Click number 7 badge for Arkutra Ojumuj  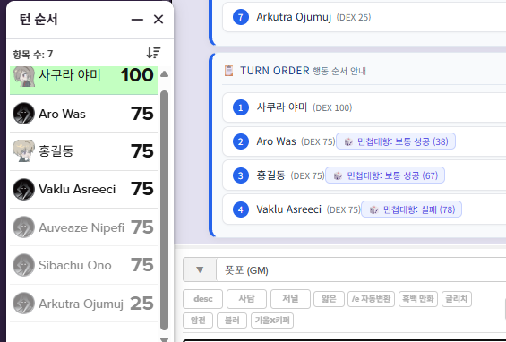[x=241, y=17]
